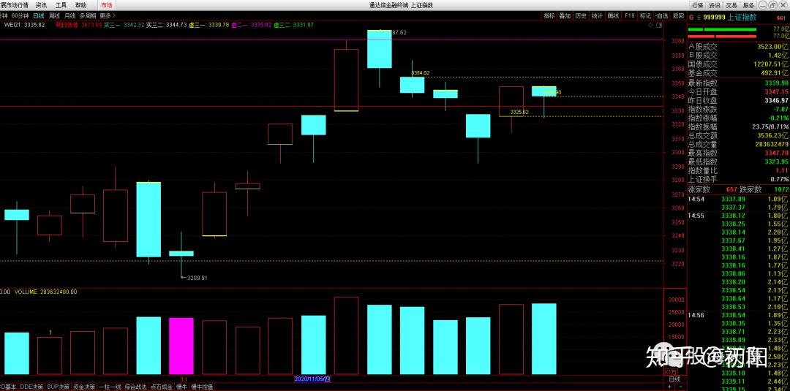
Task: Select the 擒牛控盘 indicator tab
Action: point(203,387)
